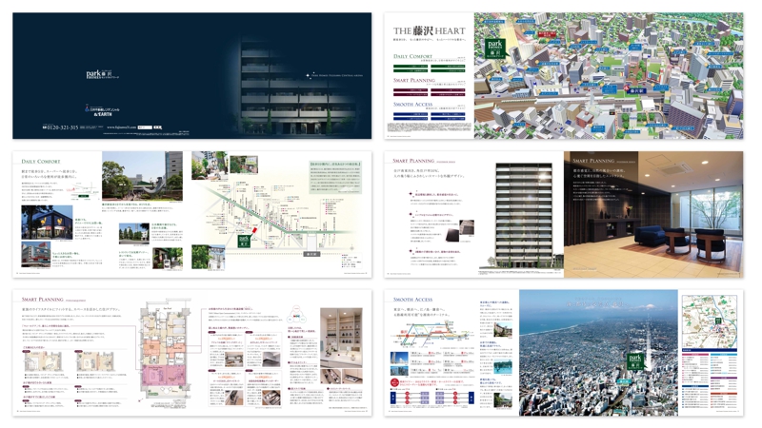Image resolution: width=762 pixels, height=428 pixels.
Task: Click the 藤沢駅 station label on illustrated city map
Action: [634, 90]
